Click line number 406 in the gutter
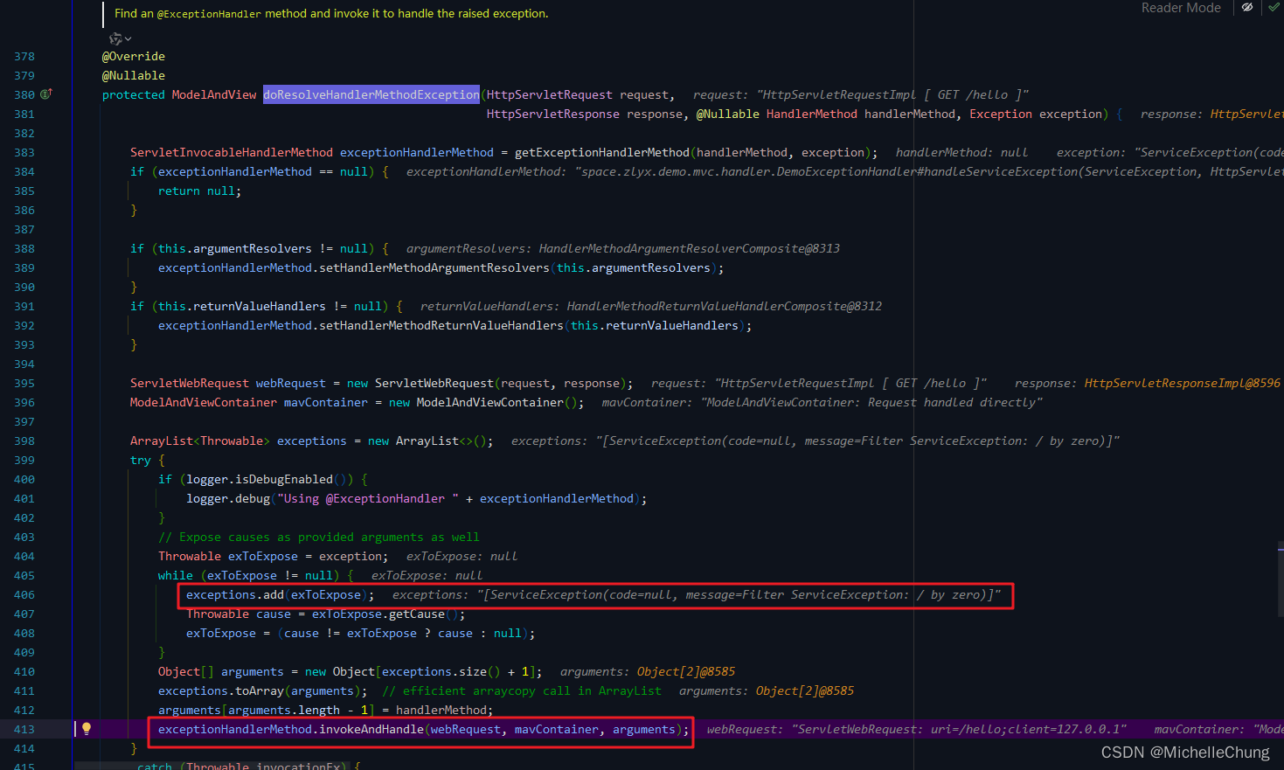Viewport: 1284px width, 770px height. click(24, 594)
